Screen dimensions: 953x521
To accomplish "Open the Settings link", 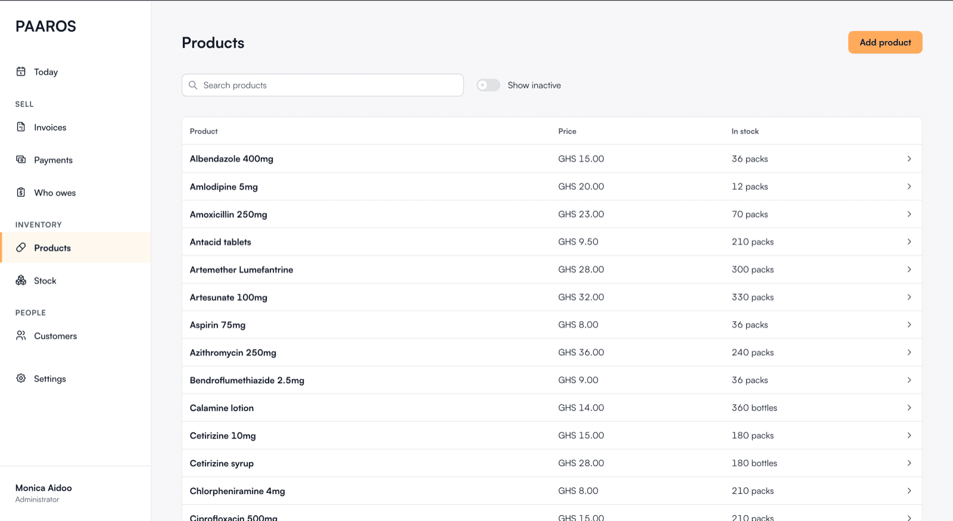I will 50,379.
